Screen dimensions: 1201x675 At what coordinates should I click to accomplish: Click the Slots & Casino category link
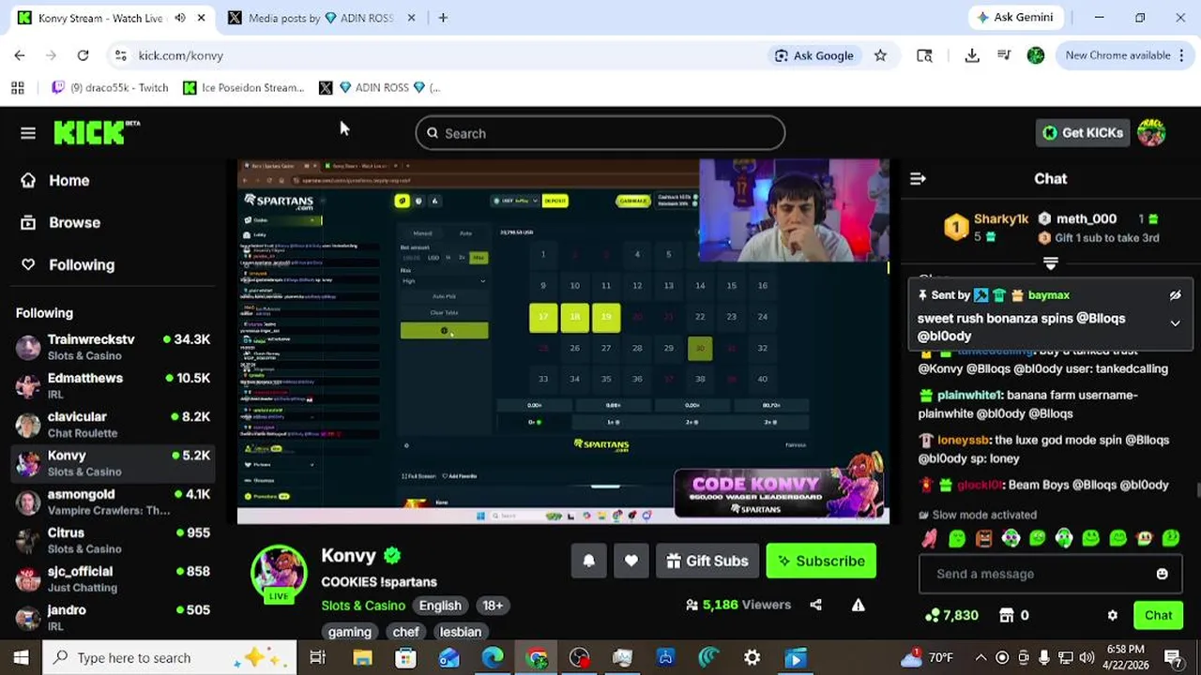click(363, 605)
